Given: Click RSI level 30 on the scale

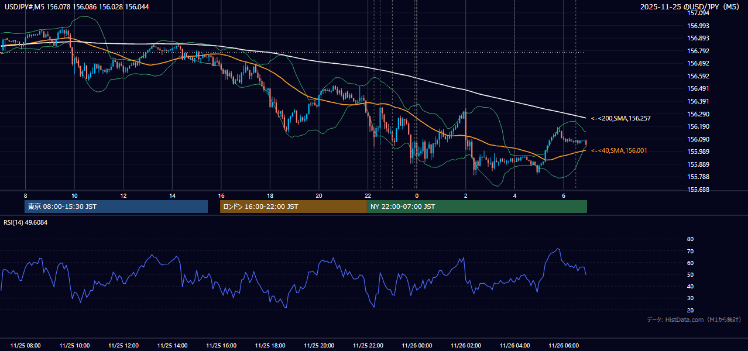Looking at the screenshot, I should tap(690, 298).
